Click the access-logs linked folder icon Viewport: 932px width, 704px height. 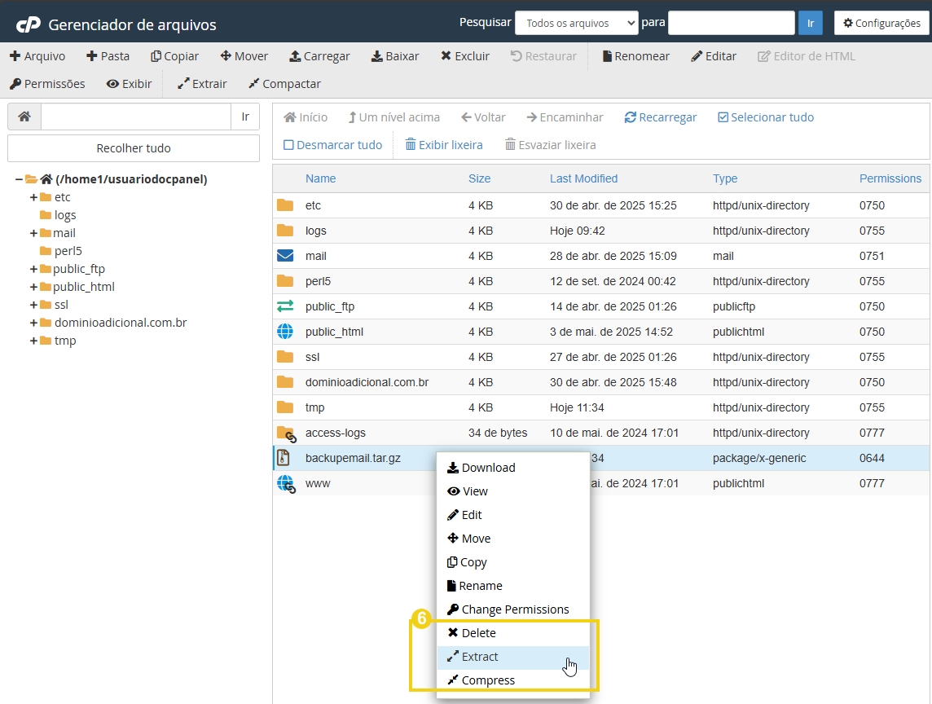point(287,434)
